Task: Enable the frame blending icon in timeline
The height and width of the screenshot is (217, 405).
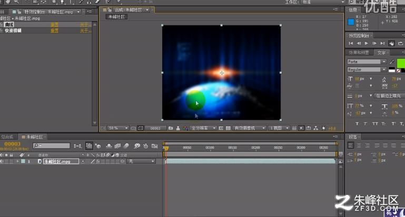Action: 117,146
